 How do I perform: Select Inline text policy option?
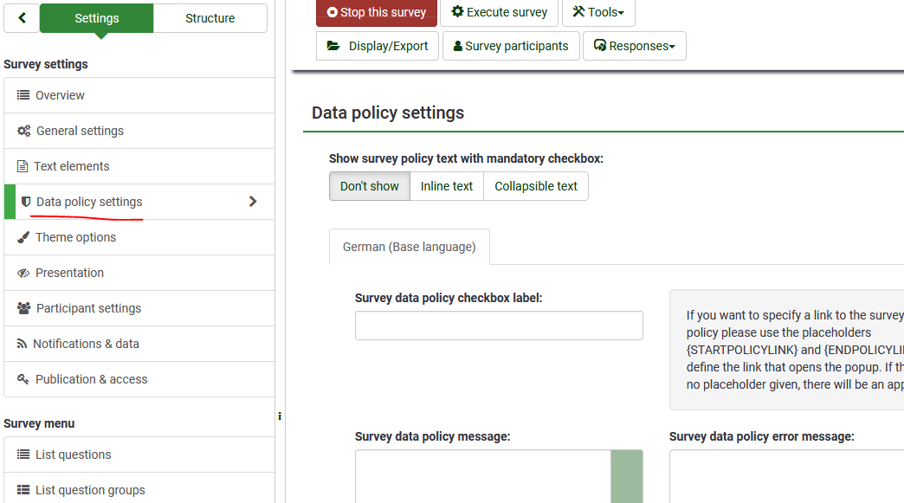tap(447, 186)
